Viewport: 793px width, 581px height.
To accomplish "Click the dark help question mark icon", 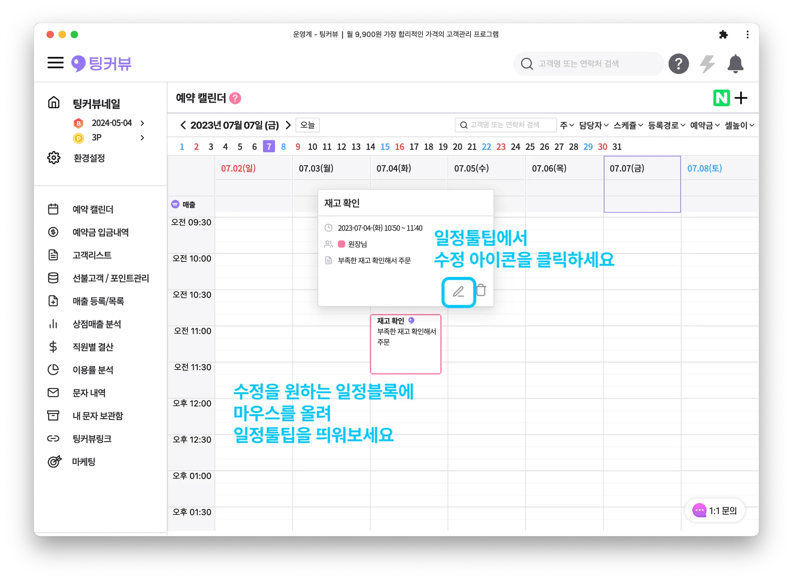I will [678, 64].
